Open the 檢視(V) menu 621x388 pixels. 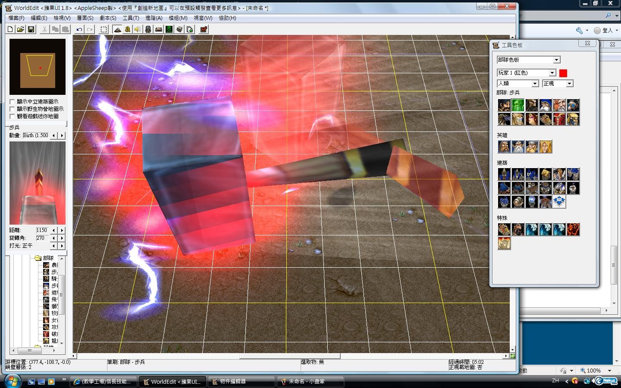pyautogui.click(x=62, y=18)
